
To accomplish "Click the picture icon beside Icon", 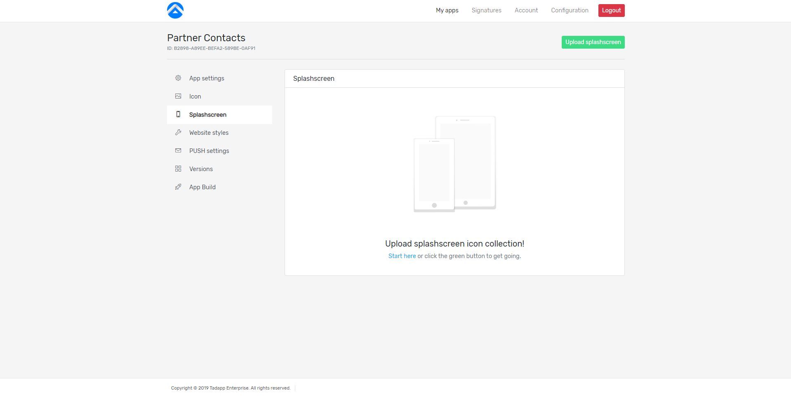I will (178, 96).
